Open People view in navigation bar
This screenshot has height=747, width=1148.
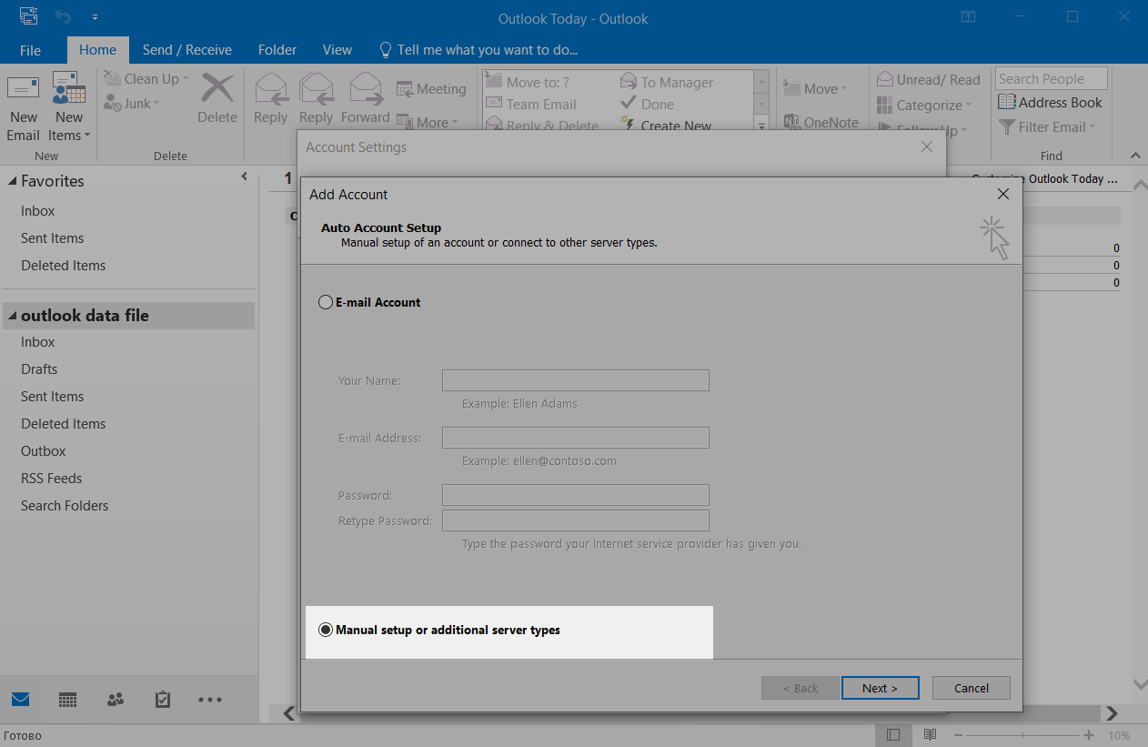pyautogui.click(x=115, y=700)
